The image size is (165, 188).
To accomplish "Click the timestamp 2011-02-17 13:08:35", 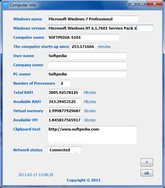I will (36, 175).
